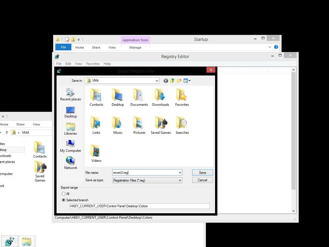Click the Registry Editor status bar path text
The width and height of the screenshot is (329, 247).
[x=104, y=218]
